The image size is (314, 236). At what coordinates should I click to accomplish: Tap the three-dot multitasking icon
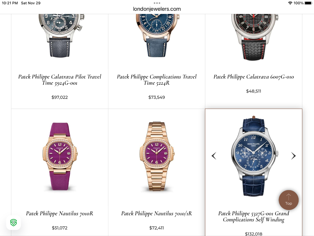click(x=157, y=3)
